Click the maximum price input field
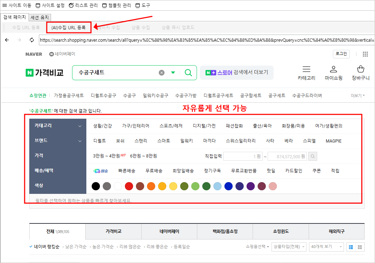 pyautogui.click(x=287, y=156)
